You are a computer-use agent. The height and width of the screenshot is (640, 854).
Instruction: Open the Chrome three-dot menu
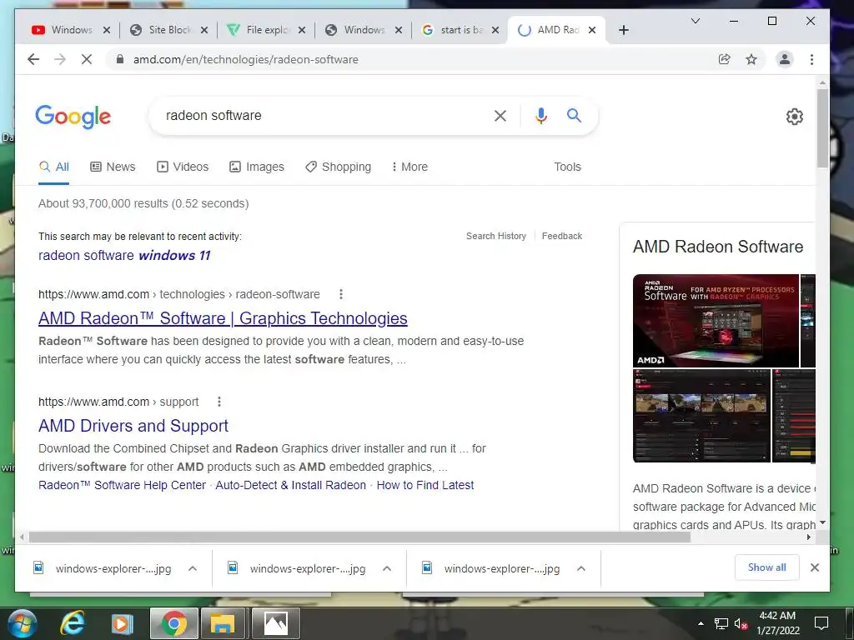[x=812, y=59]
